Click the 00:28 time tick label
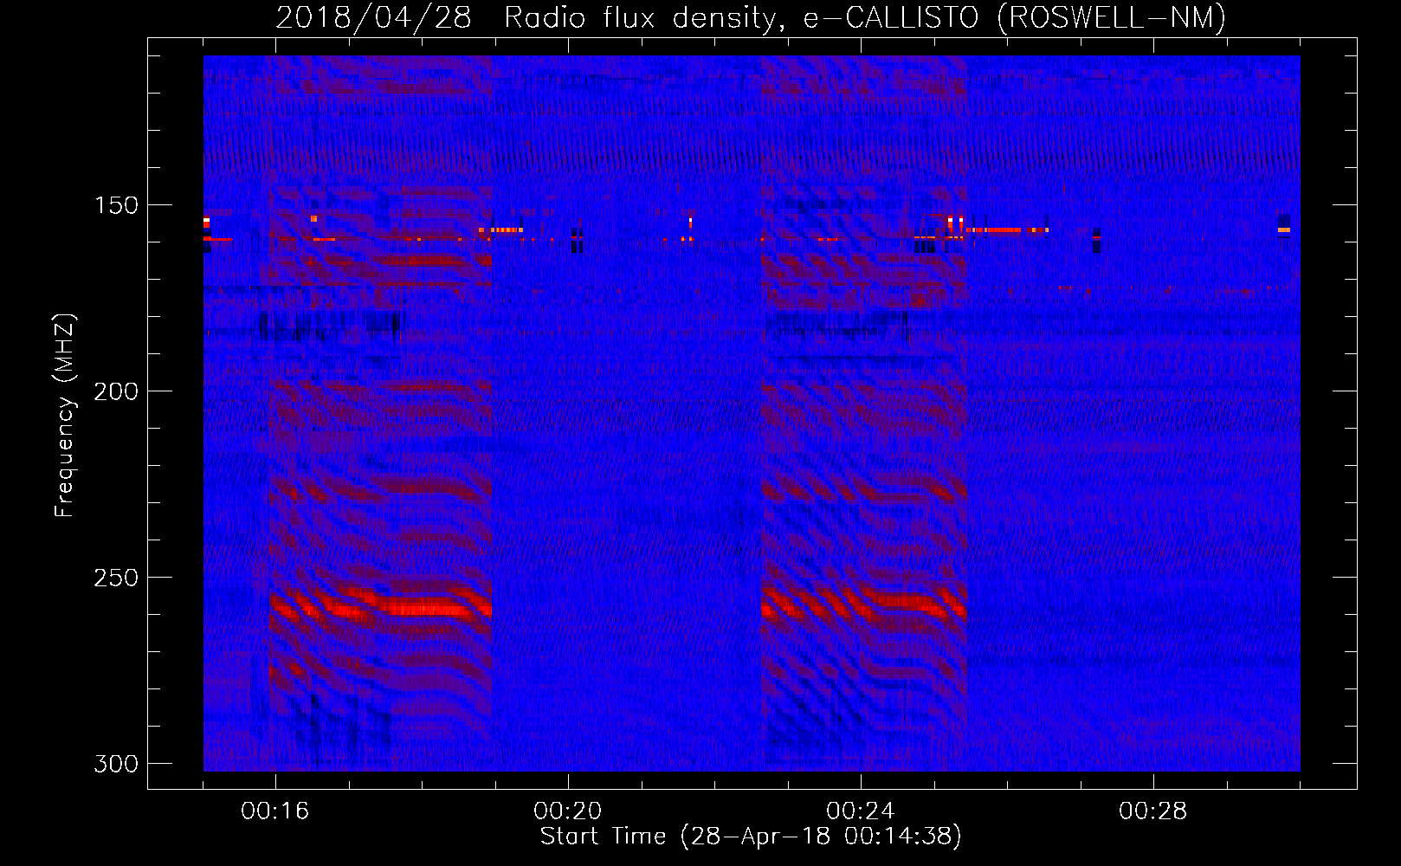Viewport: 1401px width, 866px height. (1153, 811)
